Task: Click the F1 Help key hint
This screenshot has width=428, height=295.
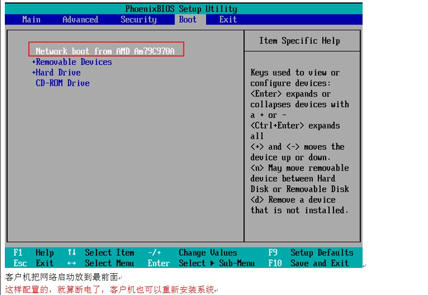Action: point(33,252)
